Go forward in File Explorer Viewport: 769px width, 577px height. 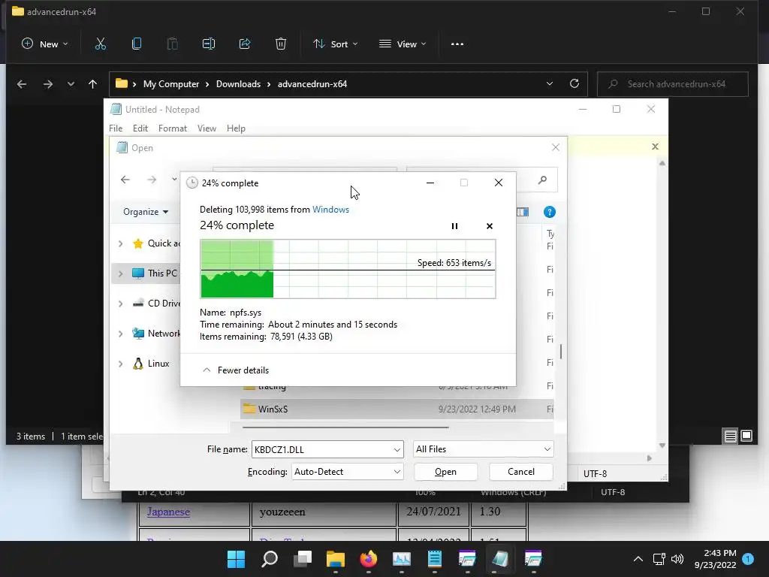[x=47, y=84]
